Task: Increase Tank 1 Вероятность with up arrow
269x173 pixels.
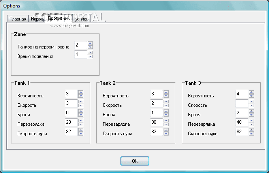Action: [81, 92]
